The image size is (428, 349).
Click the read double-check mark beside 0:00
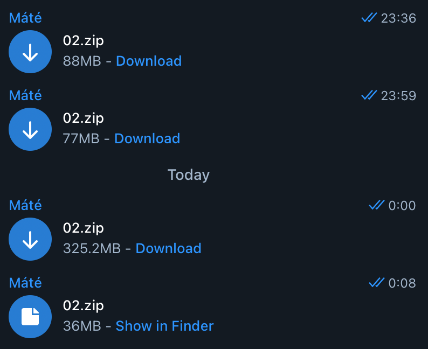pyautogui.click(x=376, y=205)
